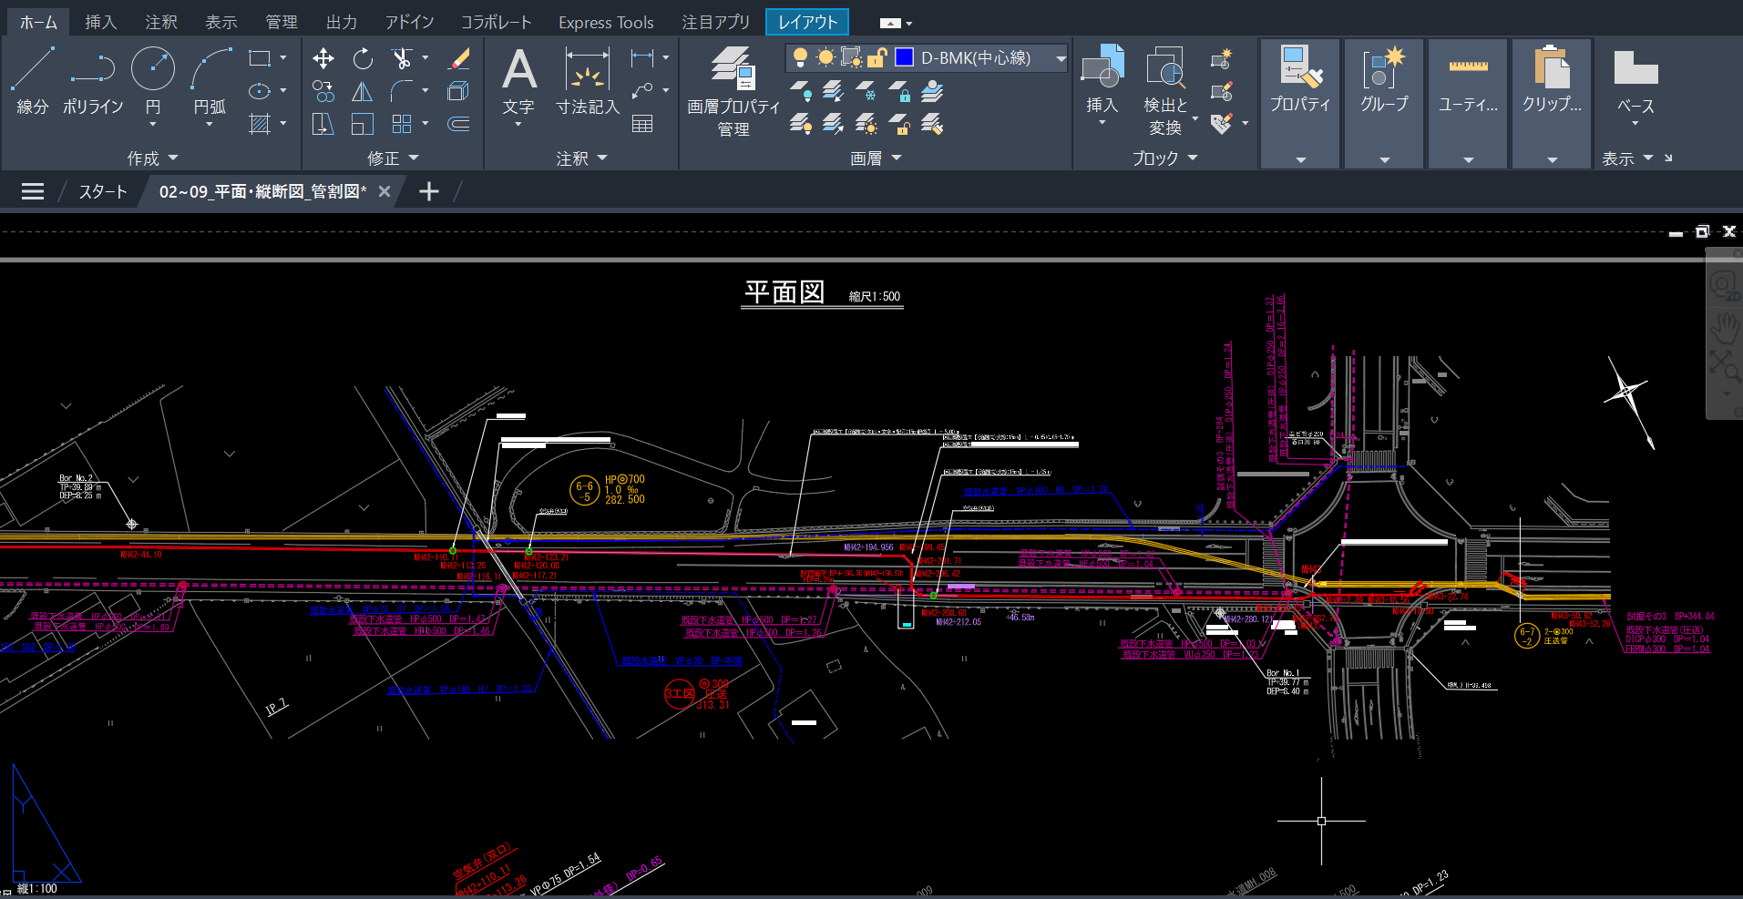Activate the Move tool icon
Image resolution: width=1743 pixels, height=899 pixels.
(323, 59)
